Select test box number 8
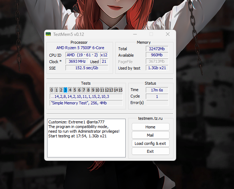 click(88, 90)
